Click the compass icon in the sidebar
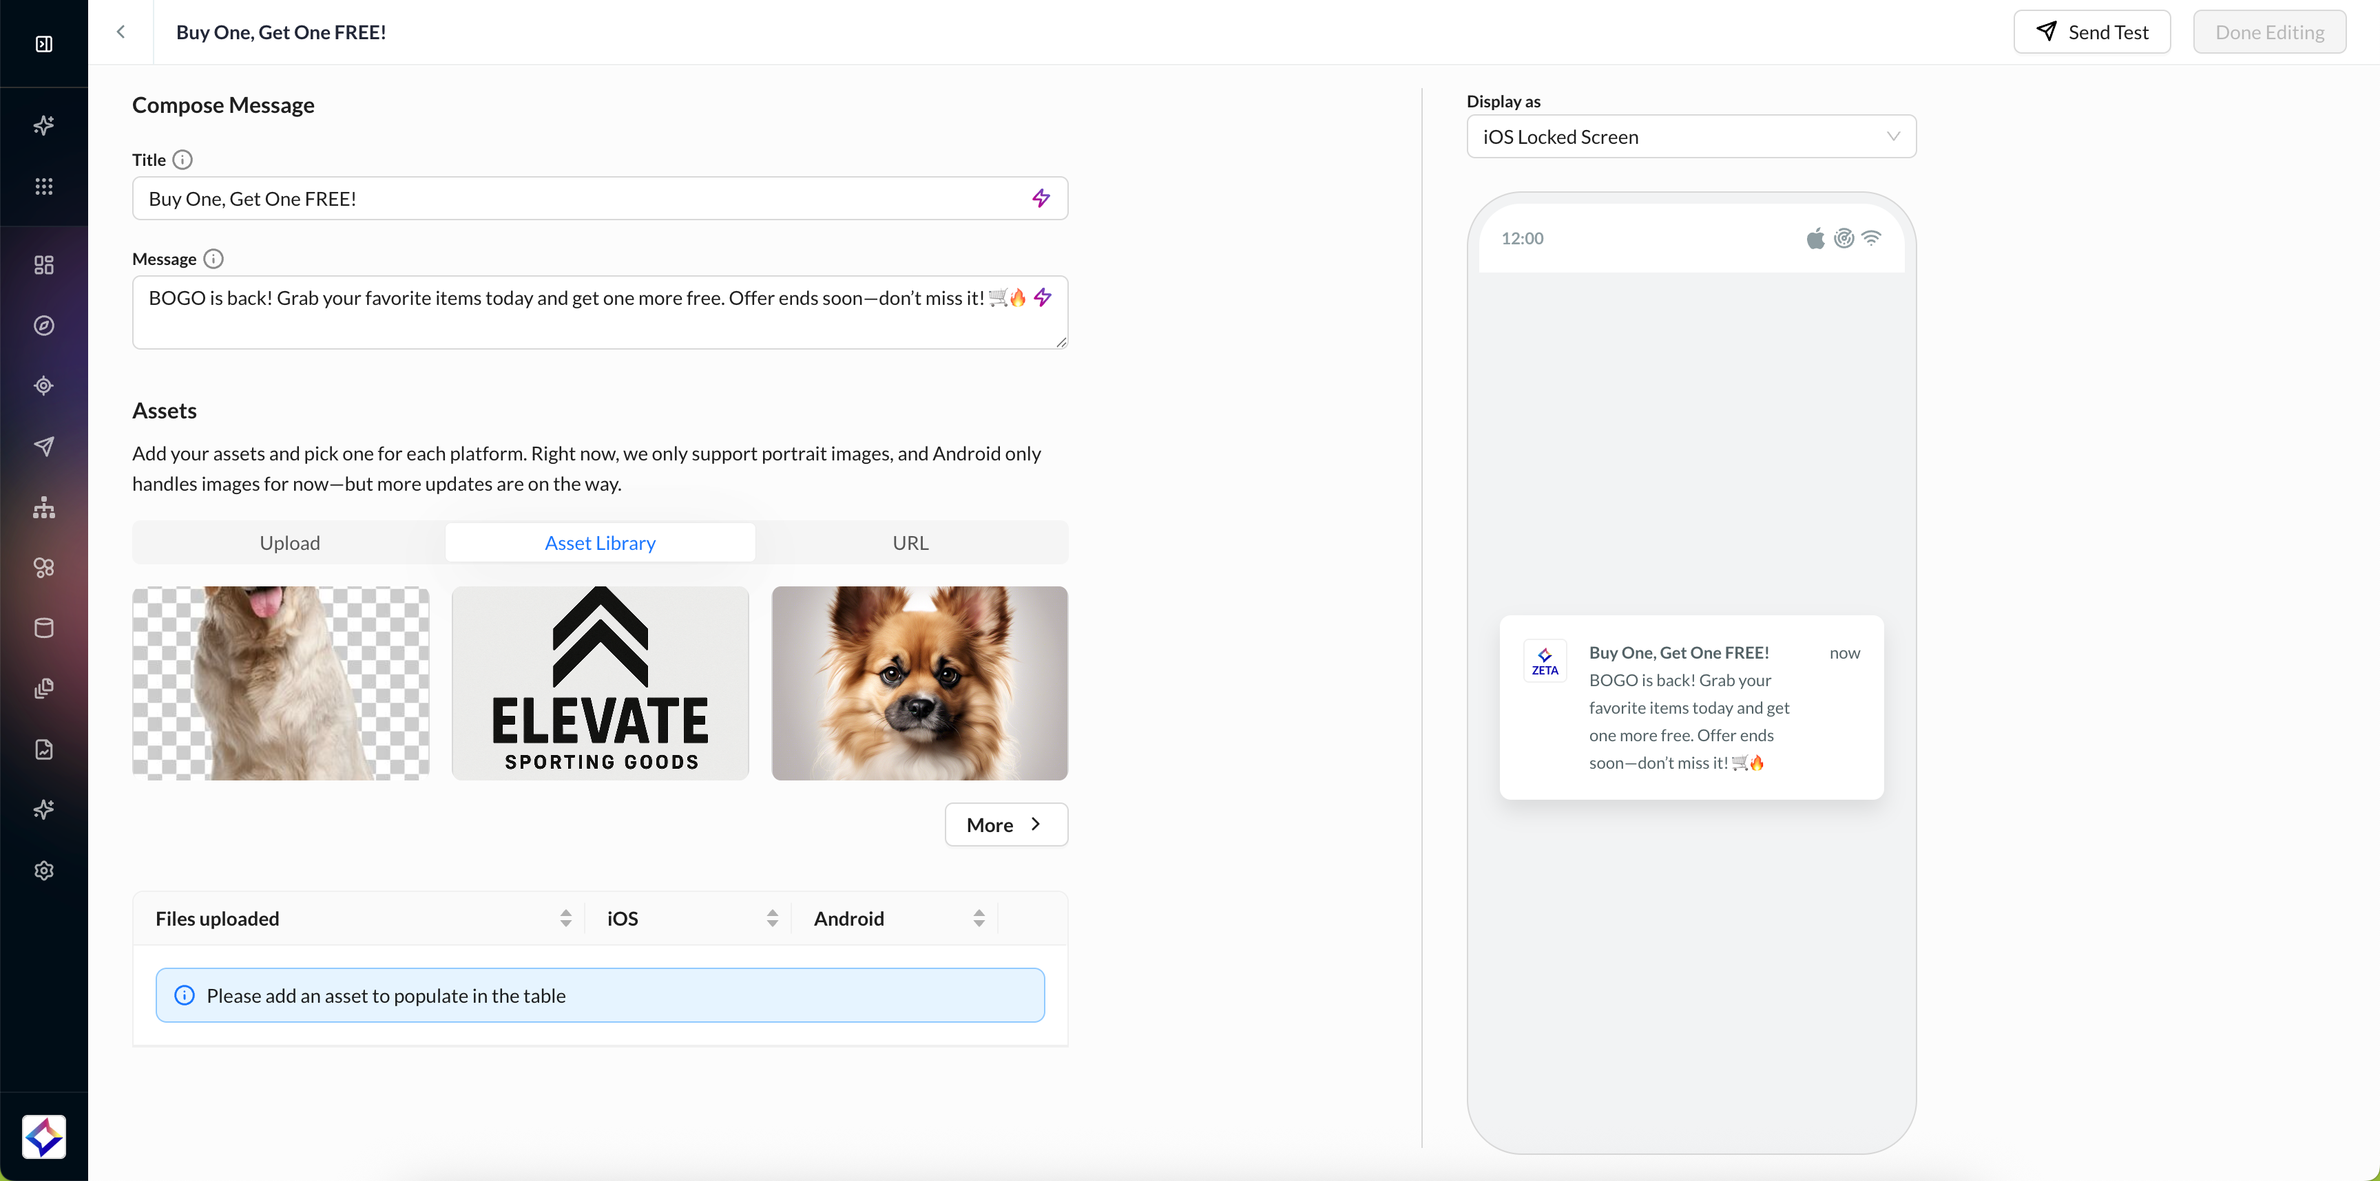The image size is (2380, 1181). 43,326
